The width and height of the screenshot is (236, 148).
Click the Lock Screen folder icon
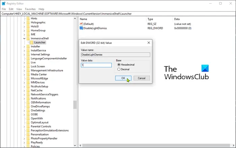point(28,66)
